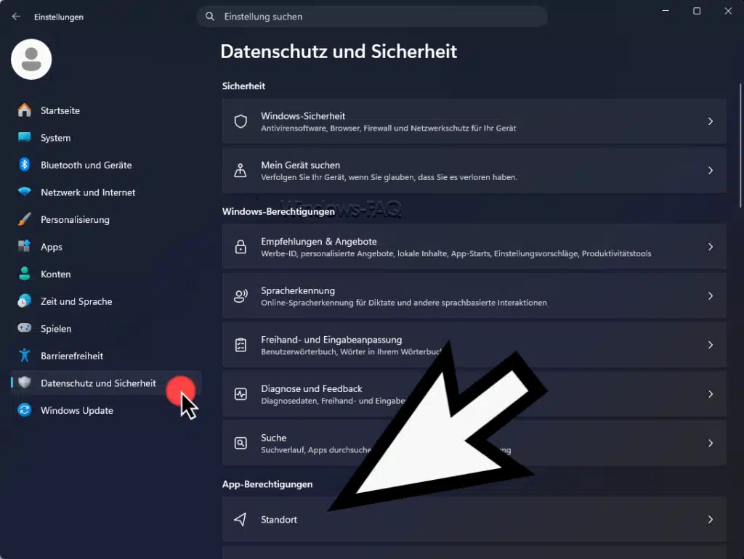Open the Spielen settings section
This screenshot has height=559, width=744.
106,329
